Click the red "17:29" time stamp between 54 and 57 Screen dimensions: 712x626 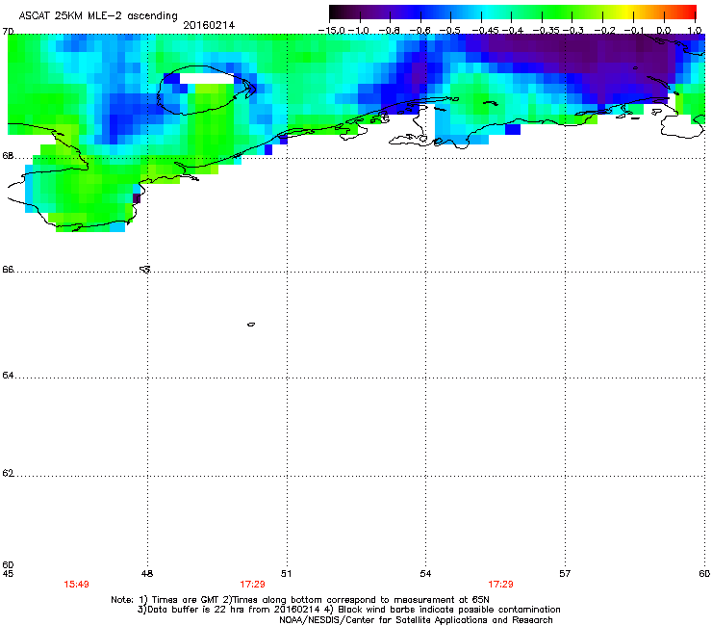(501, 585)
